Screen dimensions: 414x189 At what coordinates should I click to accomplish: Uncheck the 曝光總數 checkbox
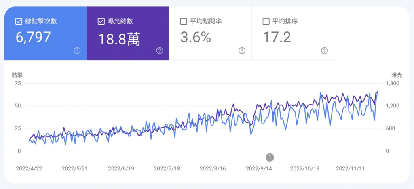click(101, 21)
